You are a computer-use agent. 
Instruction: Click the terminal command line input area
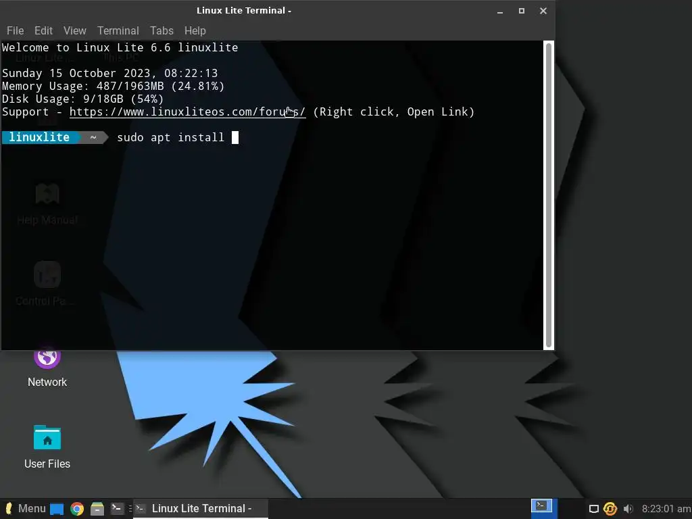tap(178, 137)
